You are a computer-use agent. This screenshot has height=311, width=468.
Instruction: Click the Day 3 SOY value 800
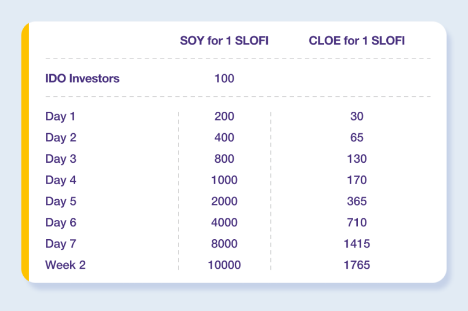[x=224, y=159]
